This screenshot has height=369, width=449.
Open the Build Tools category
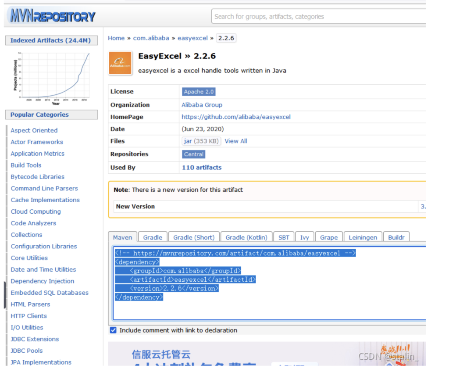click(x=26, y=165)
